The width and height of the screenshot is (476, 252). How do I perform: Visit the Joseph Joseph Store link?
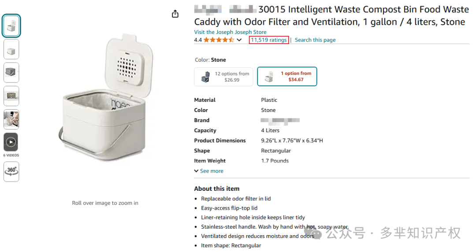(230, 32)
